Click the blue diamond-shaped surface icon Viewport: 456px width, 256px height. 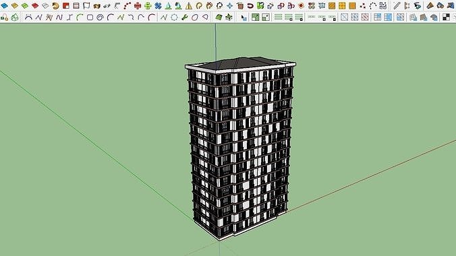[4, 5]
